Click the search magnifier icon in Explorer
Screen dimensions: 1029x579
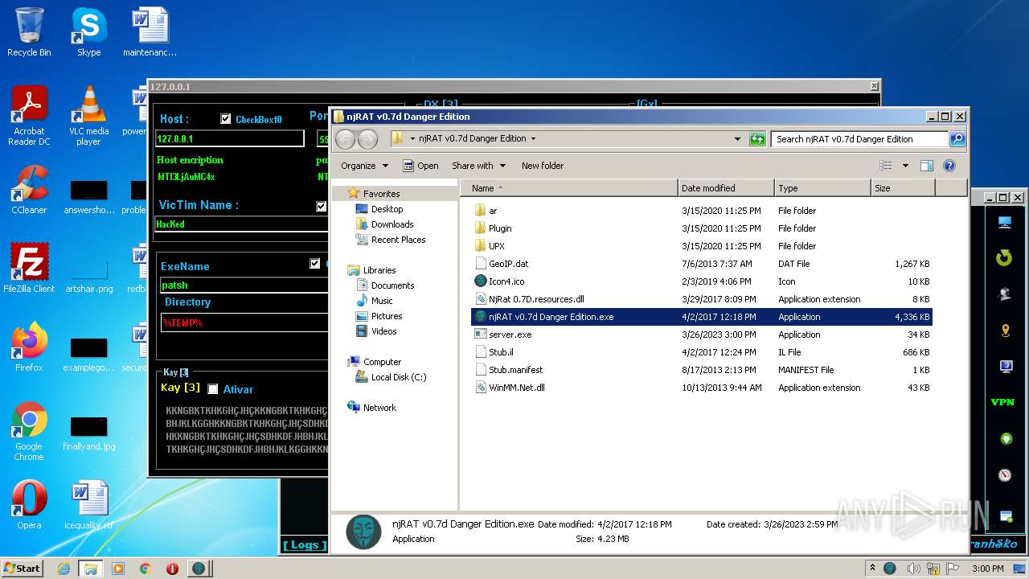tap(957, 139)
